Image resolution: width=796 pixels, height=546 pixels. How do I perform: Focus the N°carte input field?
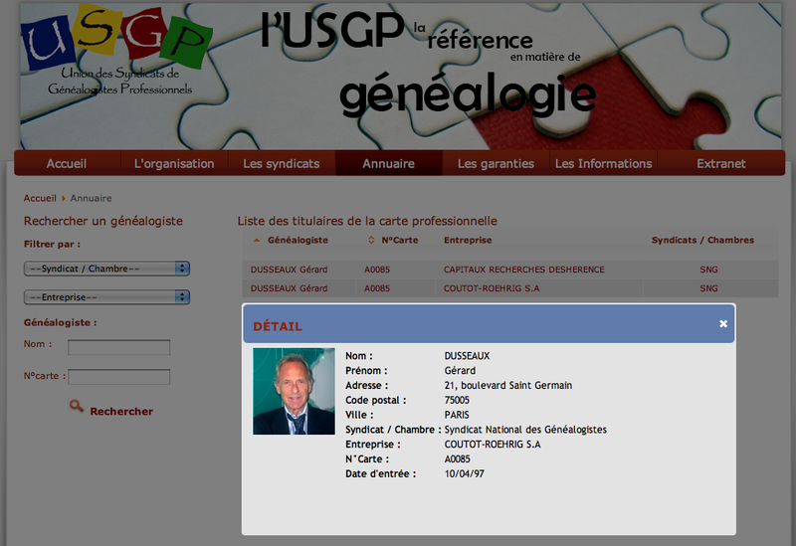coord(118,377)
